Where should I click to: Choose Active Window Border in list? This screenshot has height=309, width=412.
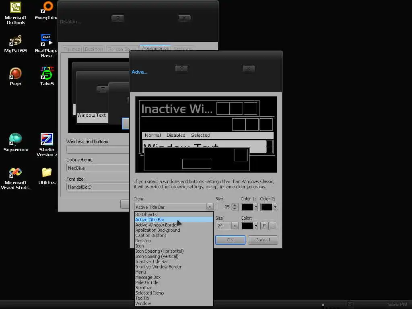(174, 225)
